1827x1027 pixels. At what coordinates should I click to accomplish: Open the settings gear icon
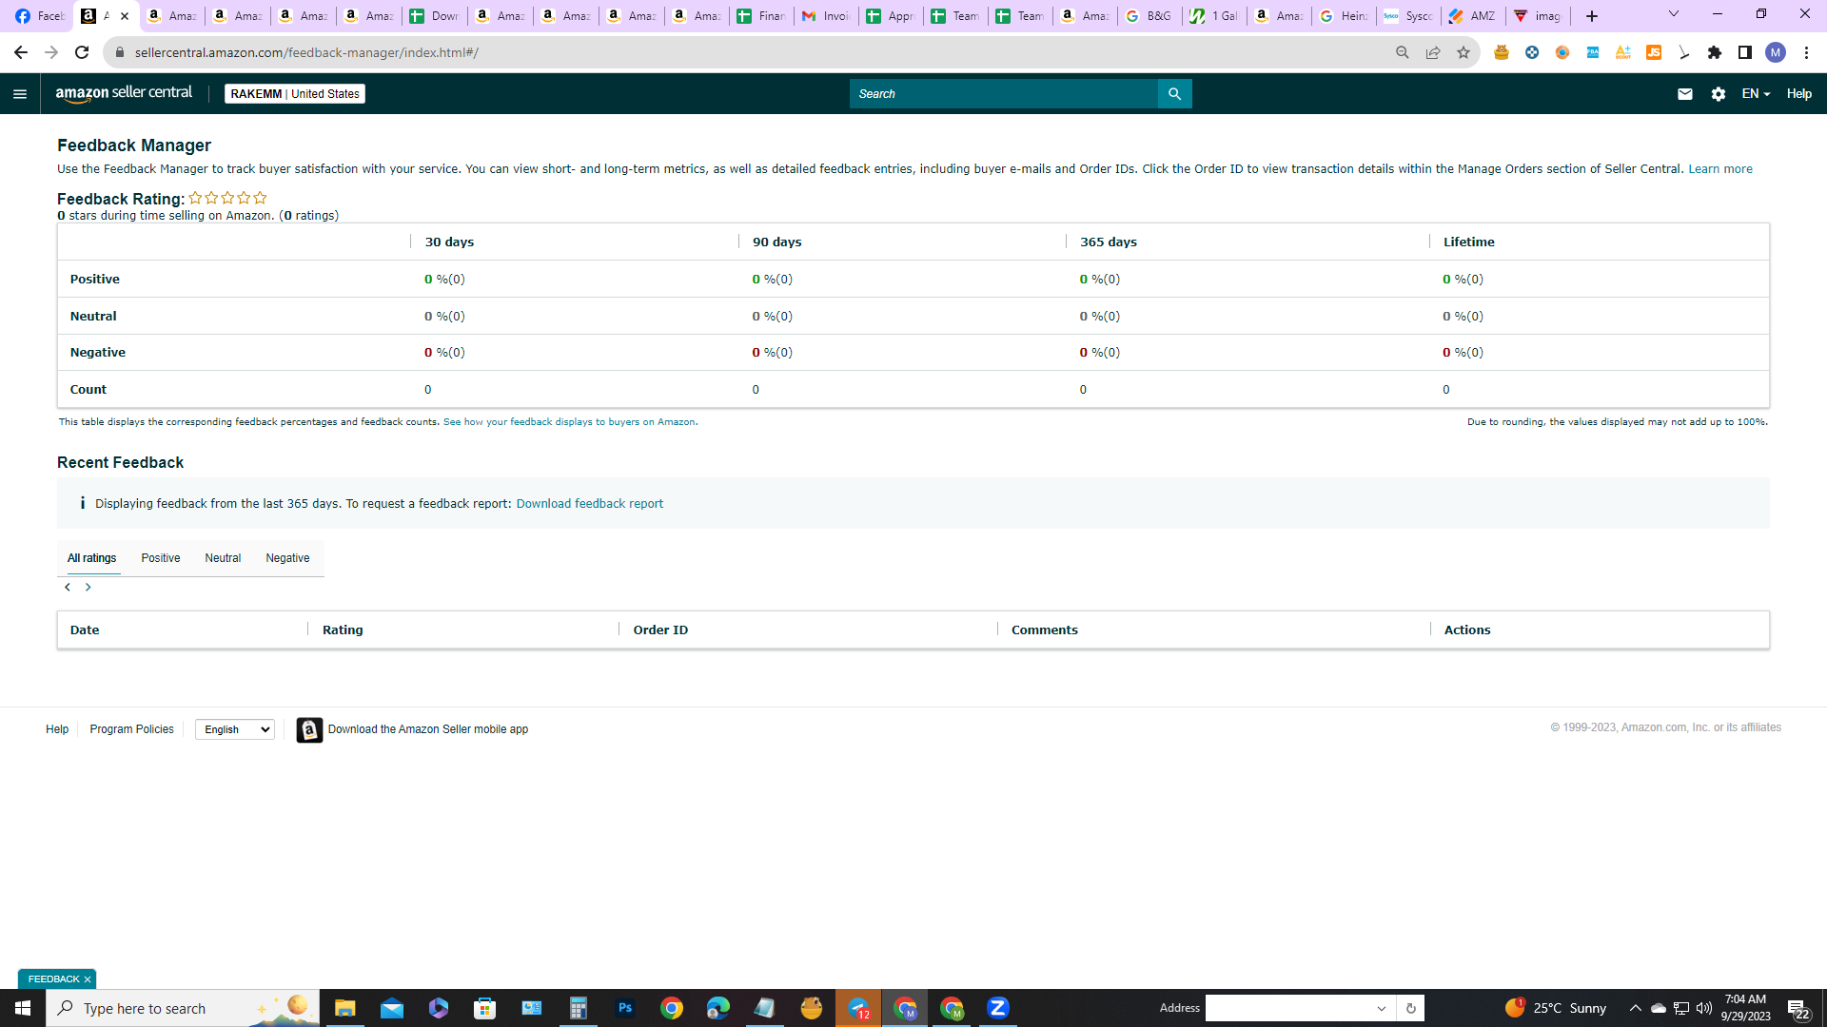point(1718,94)
